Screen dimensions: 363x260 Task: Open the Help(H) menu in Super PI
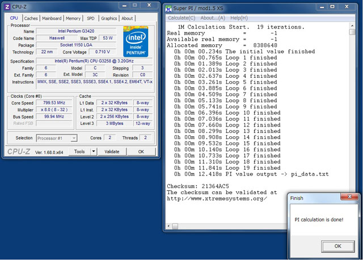(239, 18)
